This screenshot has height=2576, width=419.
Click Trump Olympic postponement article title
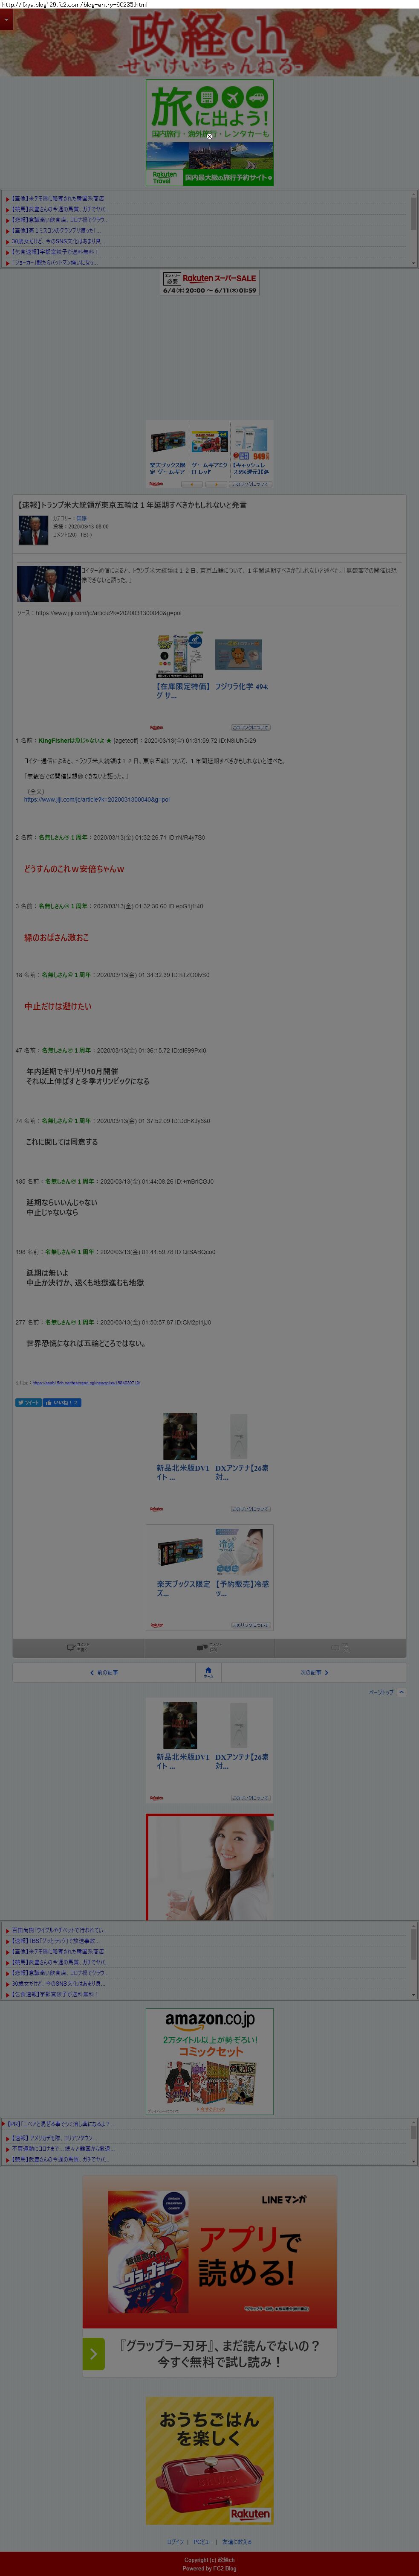[132, 505]
